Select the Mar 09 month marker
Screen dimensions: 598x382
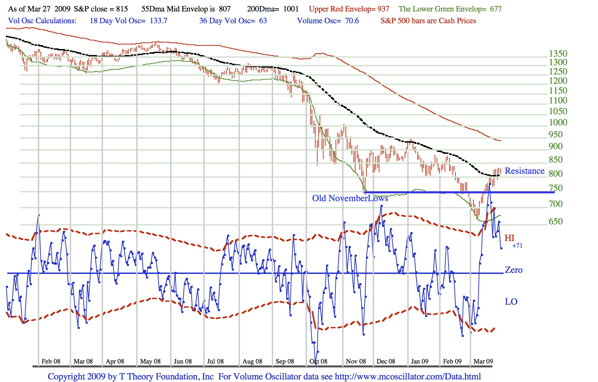(x=483, y=361)
